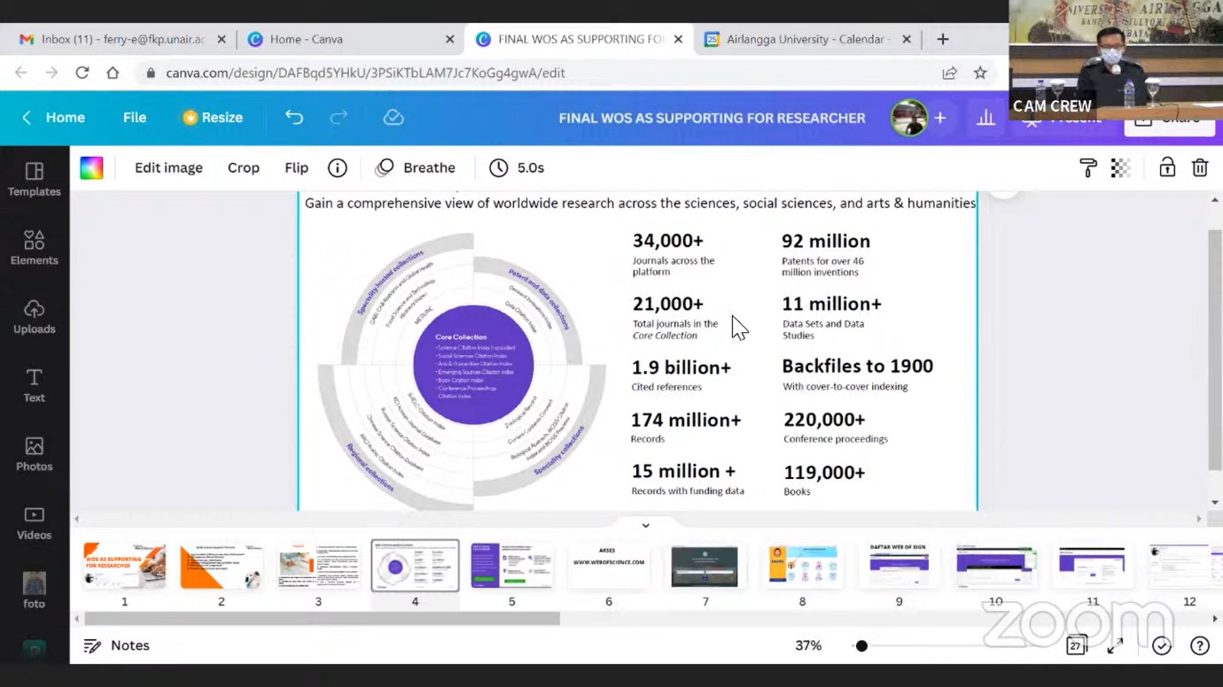The width and height of the screenshot is (1223, 687).
Task: Open the rainbow color picker swatch
Action: pyautogui.click(x=91, y=168)
